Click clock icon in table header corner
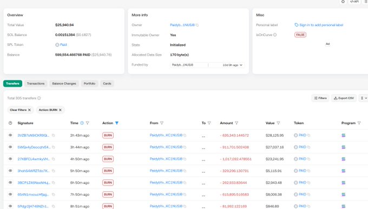The width and height of the screenshot is (368, 209). (10, 123)
